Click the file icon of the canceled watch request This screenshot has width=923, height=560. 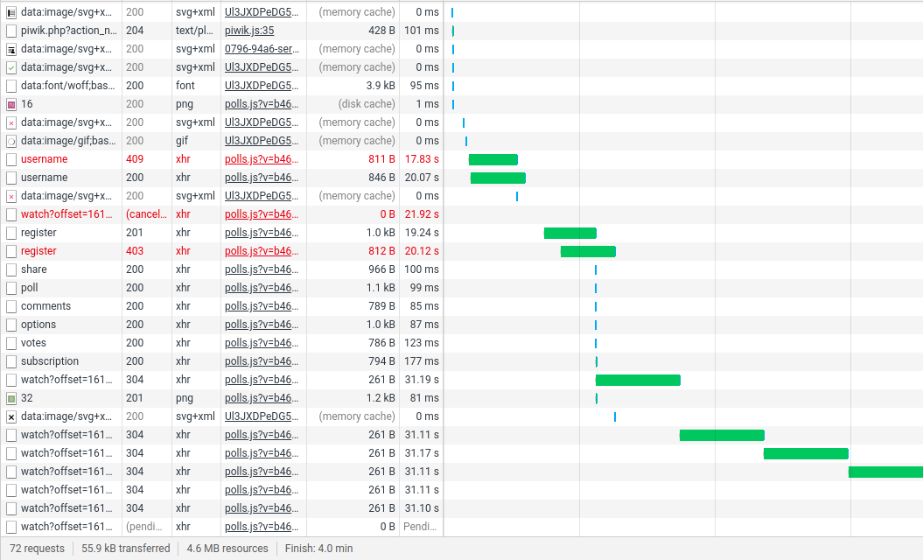11,215
